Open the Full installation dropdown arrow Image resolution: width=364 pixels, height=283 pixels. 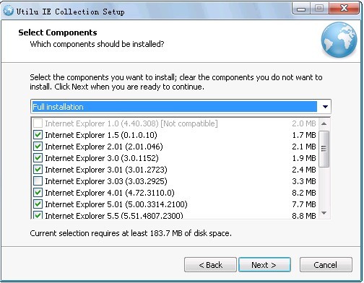coord(325,107)
